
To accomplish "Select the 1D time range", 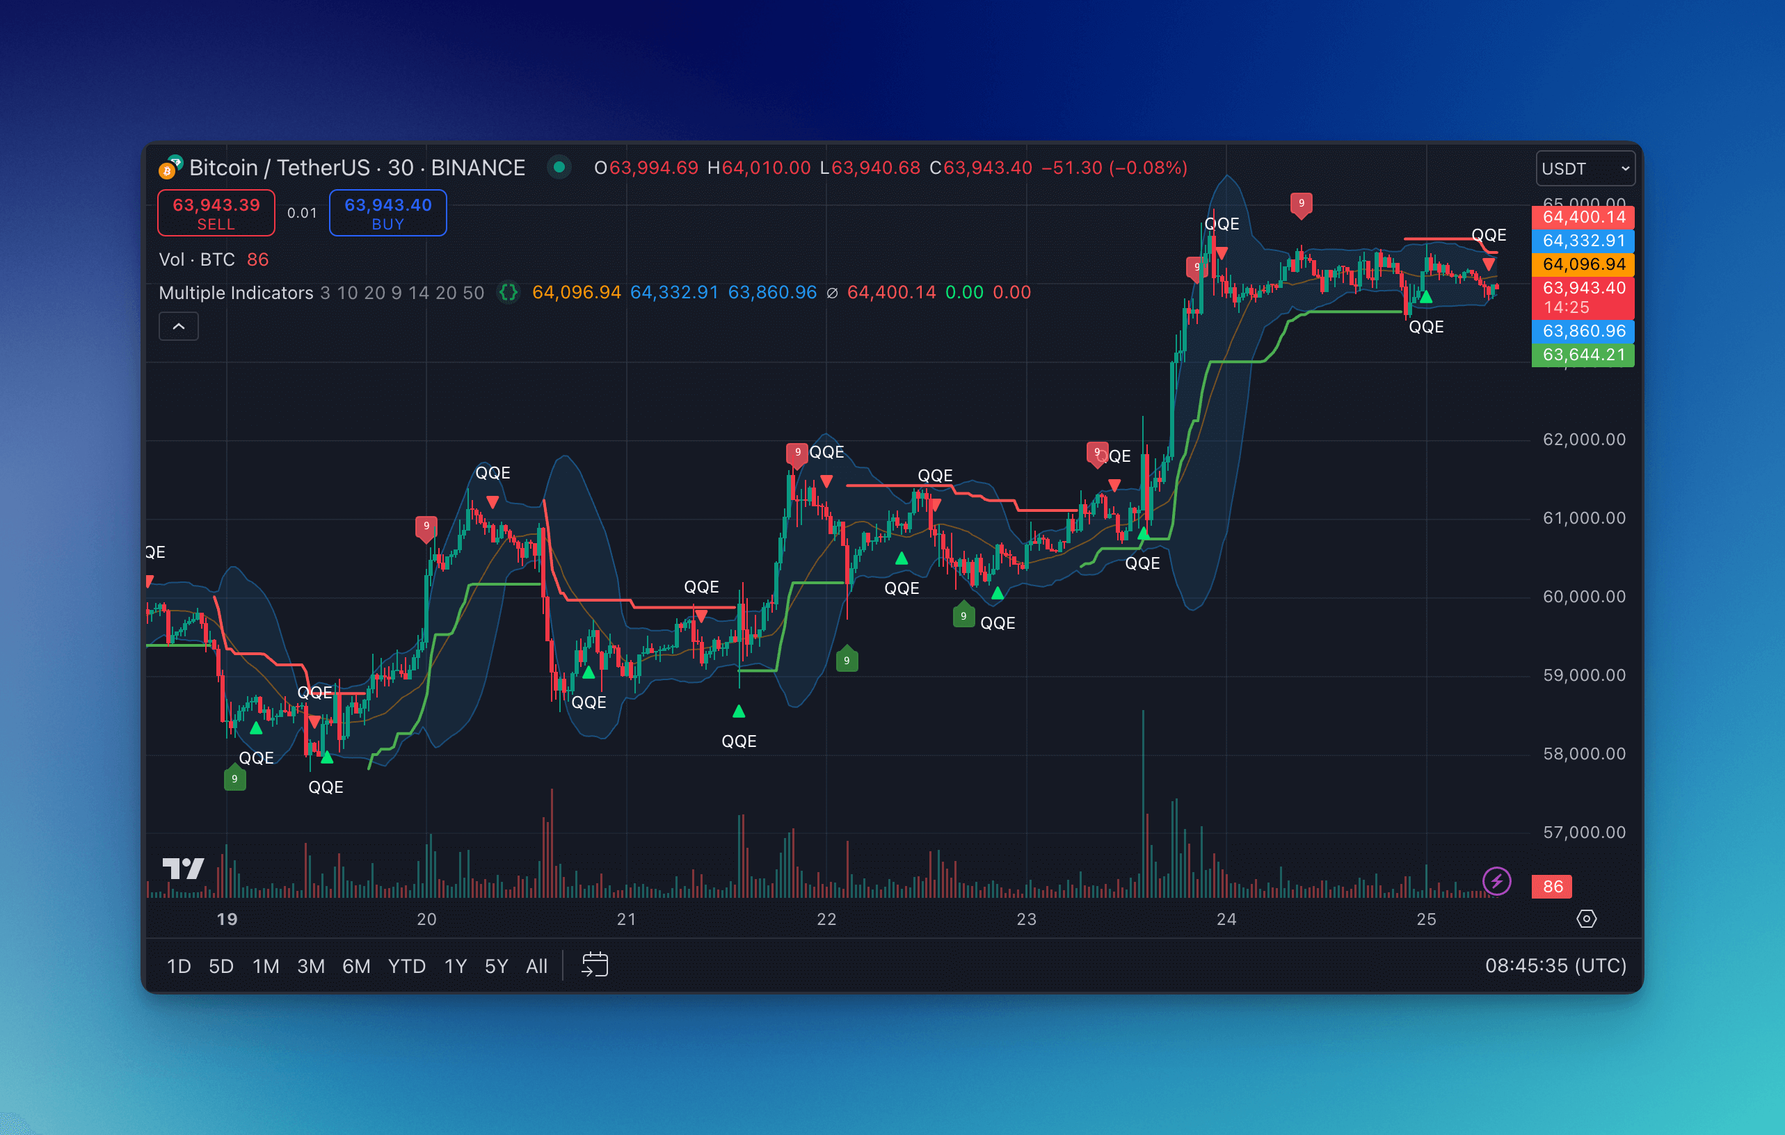I will tap(179, 966).
